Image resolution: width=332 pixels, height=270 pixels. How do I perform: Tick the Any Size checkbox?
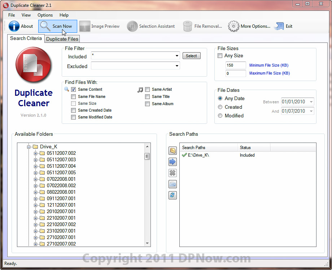point(220,56)
